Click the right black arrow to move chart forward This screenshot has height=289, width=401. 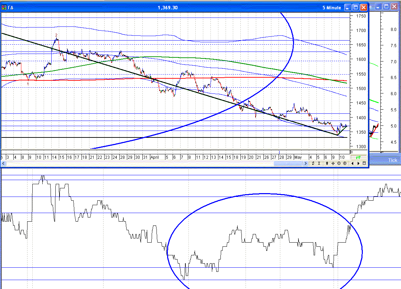click(x=358, y=164)
